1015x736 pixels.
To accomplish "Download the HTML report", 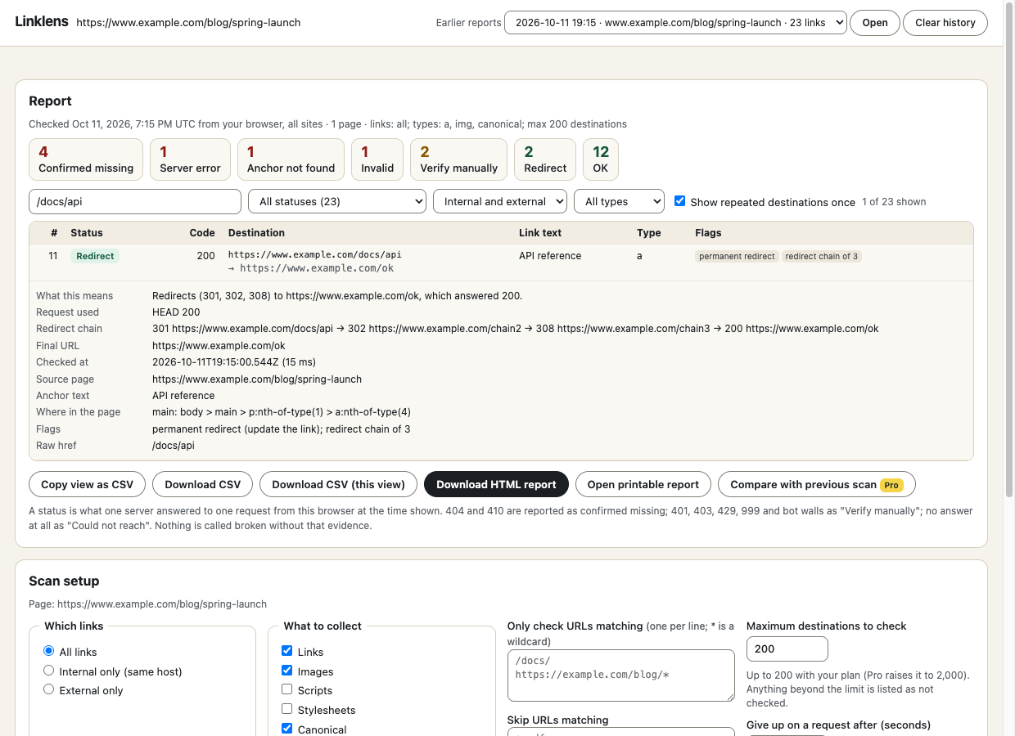I will [496, 484].
